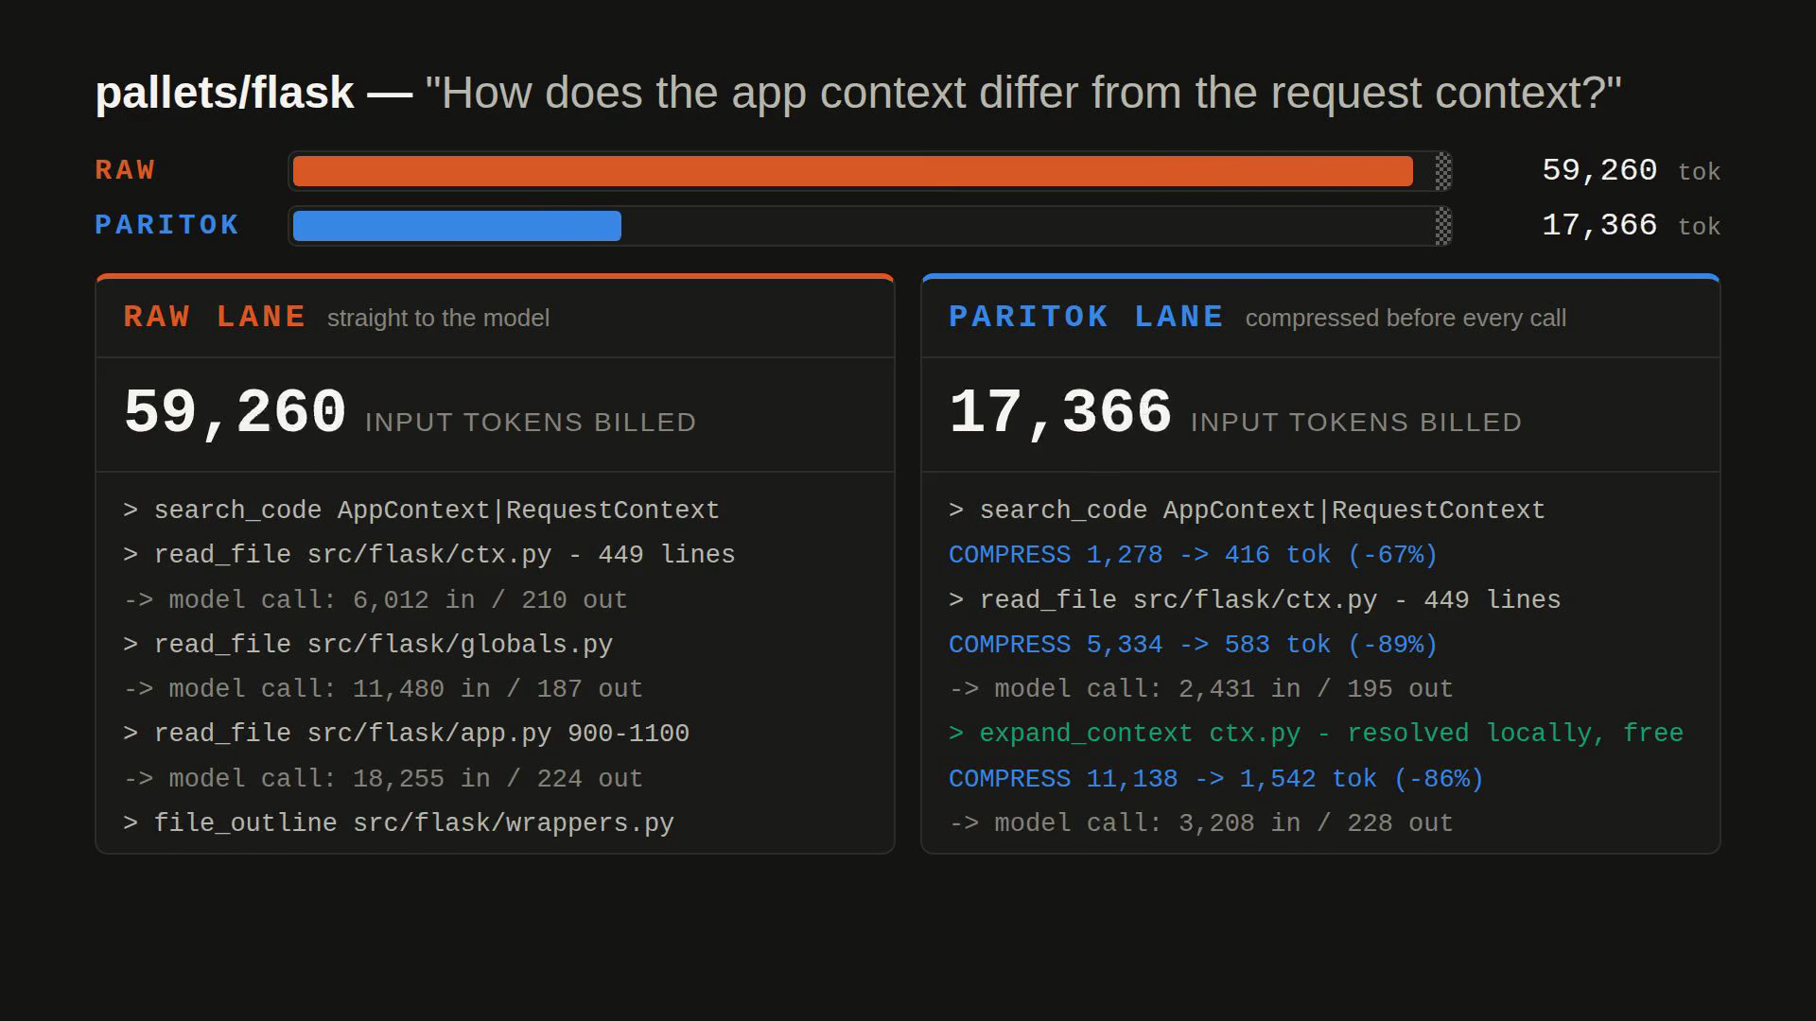1816x1021 pixels.
Task: Click the 59,260 input tokens billed figure
Action: (235, 413)
